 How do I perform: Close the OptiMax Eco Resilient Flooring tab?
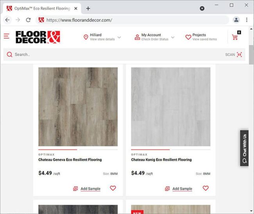(76, 9)
